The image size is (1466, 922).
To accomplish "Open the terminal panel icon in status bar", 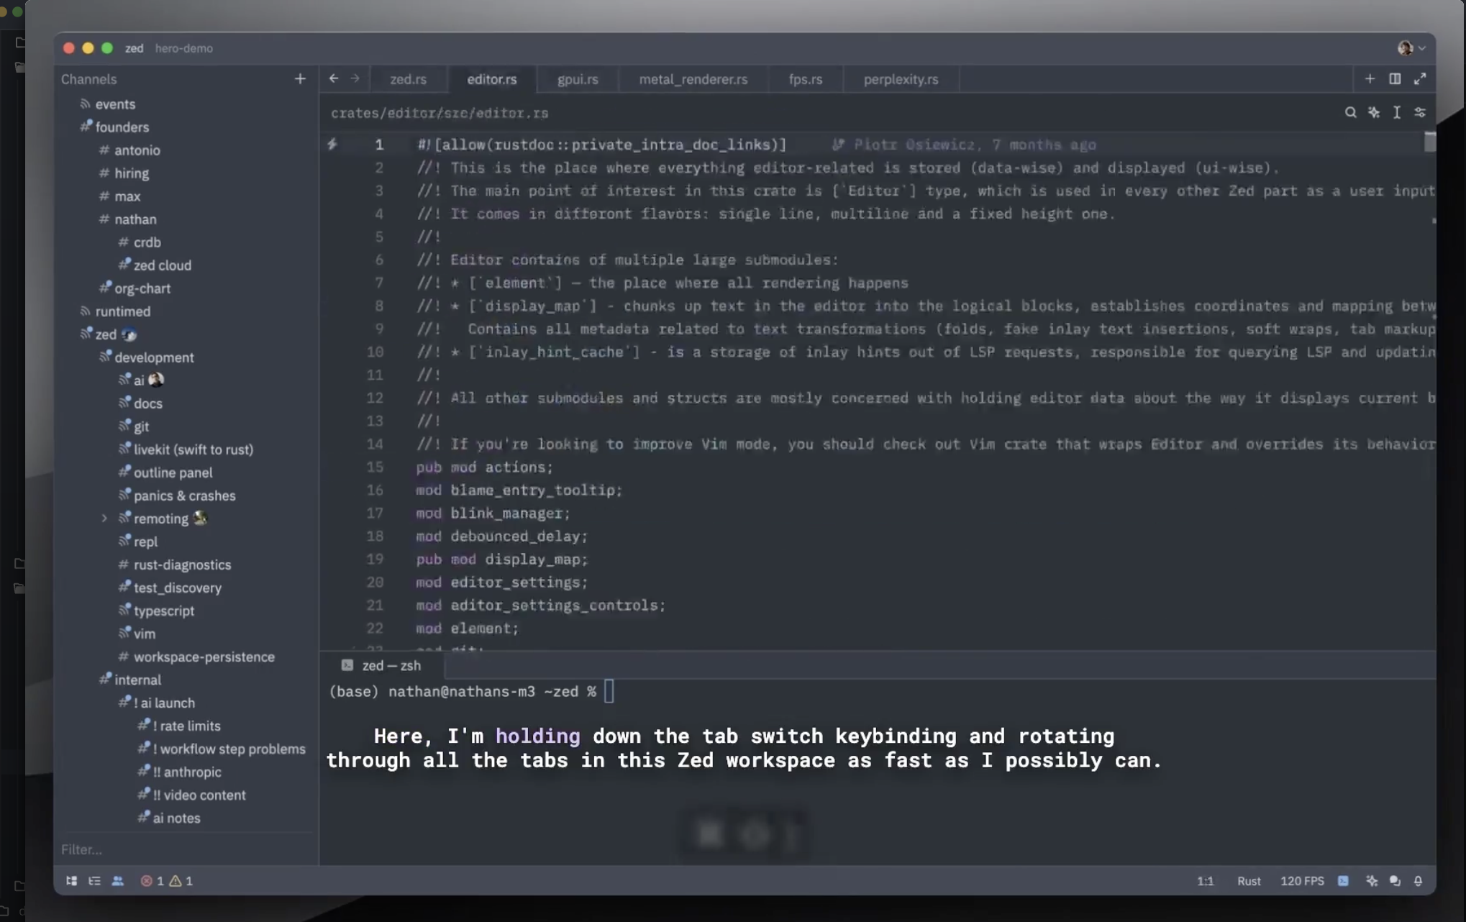I will click(1343, 880).
